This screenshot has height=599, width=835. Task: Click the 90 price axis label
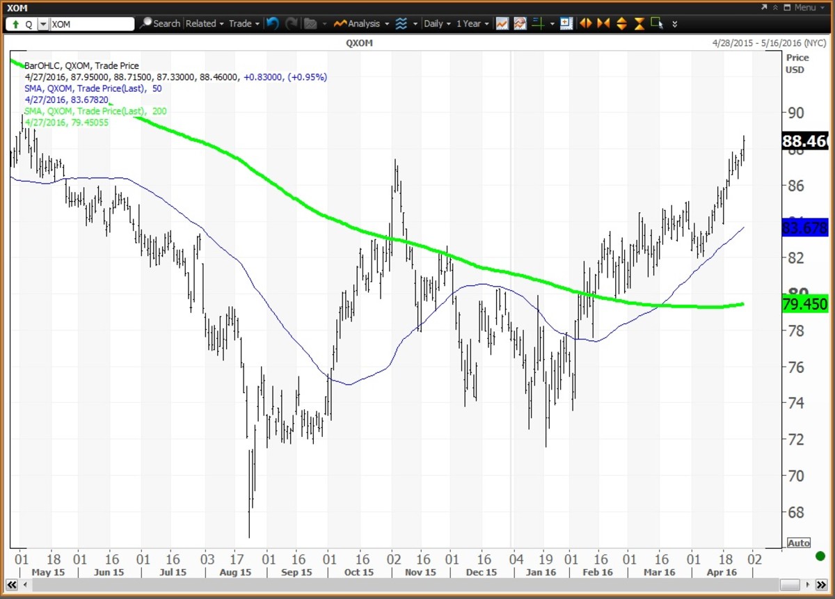coord(796,113)
